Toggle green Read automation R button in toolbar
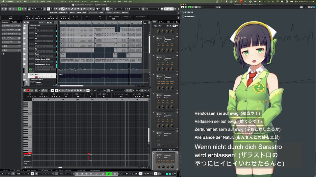 point(19,9)
